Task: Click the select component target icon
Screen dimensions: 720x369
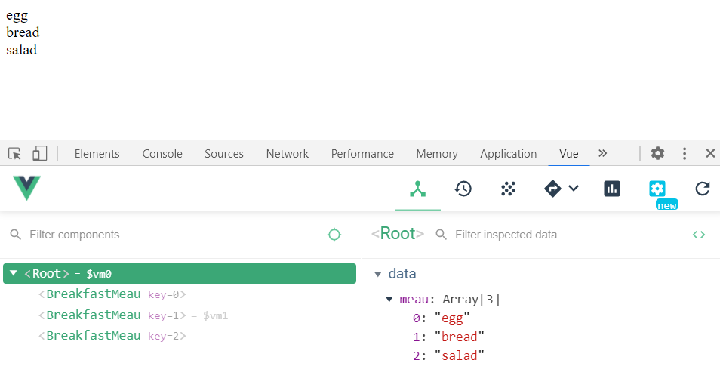Action: point(334,235)
